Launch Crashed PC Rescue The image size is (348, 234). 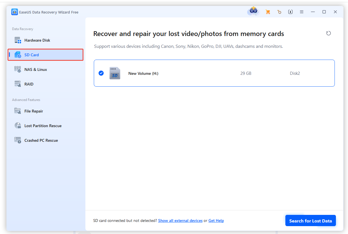[x=41, y=140]
